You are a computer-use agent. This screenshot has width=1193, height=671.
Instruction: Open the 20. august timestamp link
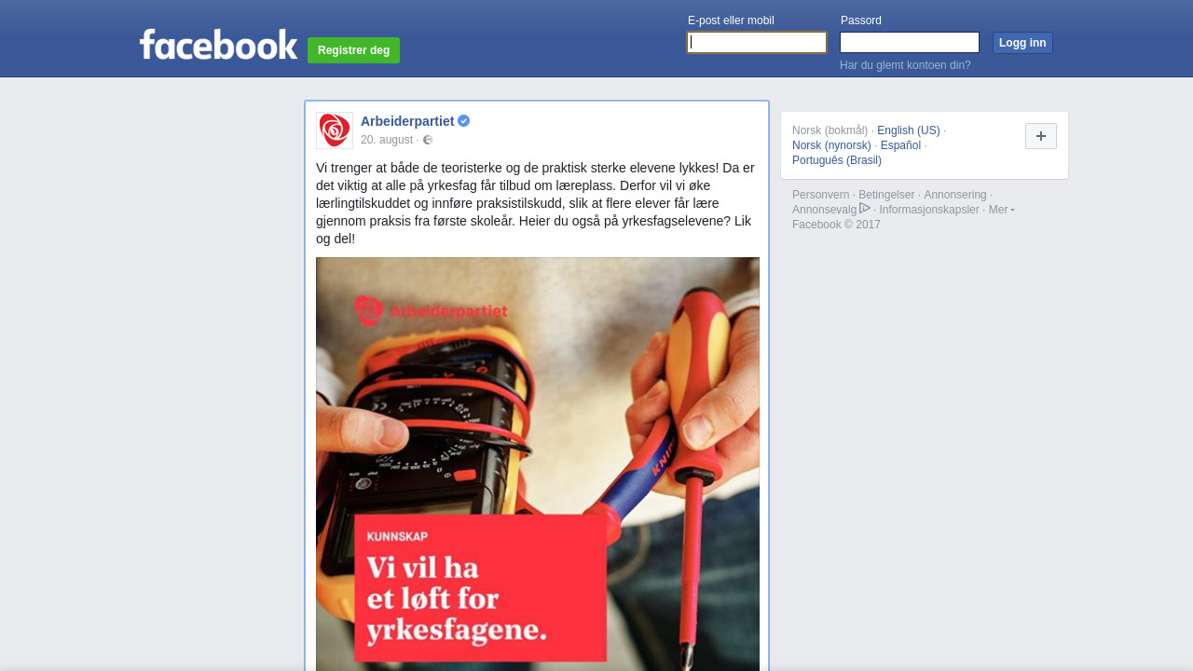click(387, 140)
